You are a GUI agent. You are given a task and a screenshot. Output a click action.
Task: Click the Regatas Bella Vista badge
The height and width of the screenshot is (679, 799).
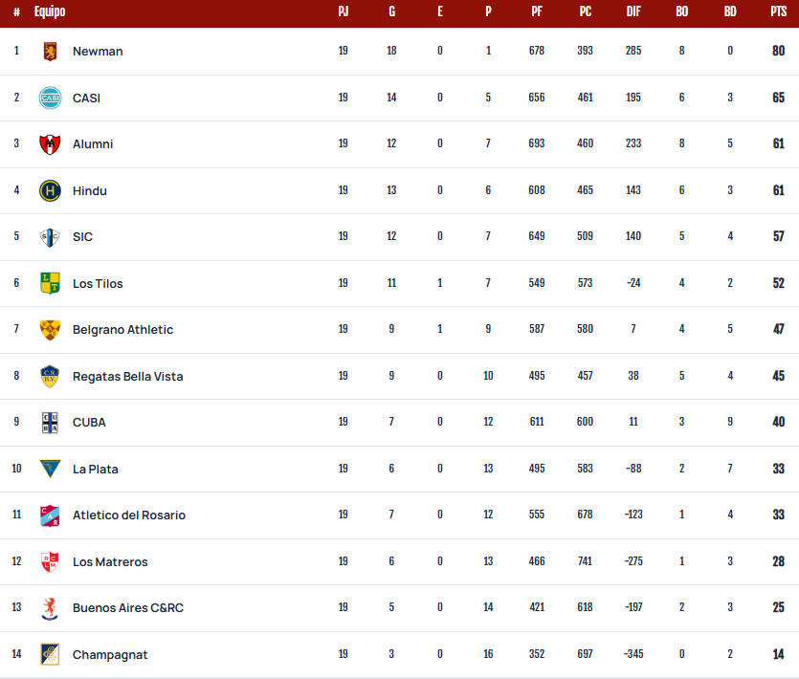(x=50, y=377)
